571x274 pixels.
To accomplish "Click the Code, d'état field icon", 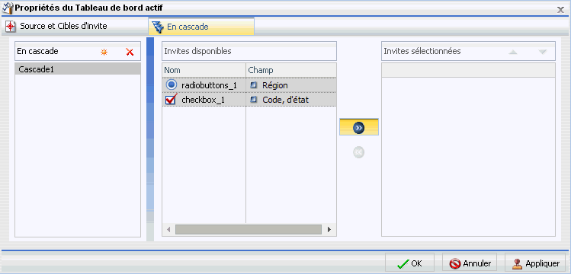I will click(x=254, y=100).
